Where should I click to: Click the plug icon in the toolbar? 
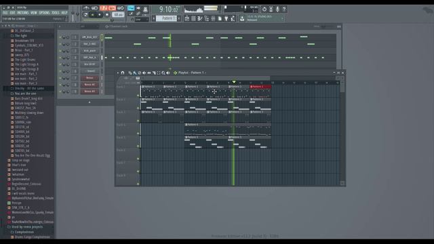click(226, 18)
